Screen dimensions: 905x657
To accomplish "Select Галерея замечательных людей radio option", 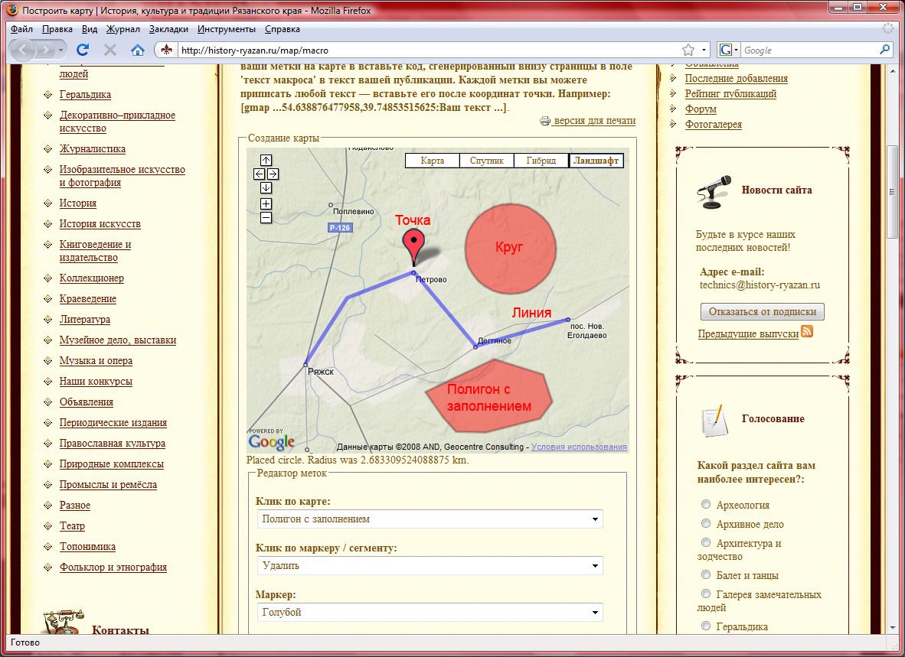I will pos(705,594).
